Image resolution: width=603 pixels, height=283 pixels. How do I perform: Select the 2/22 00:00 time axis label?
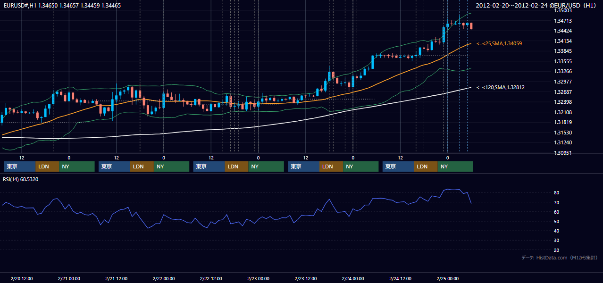coord(164,278)
